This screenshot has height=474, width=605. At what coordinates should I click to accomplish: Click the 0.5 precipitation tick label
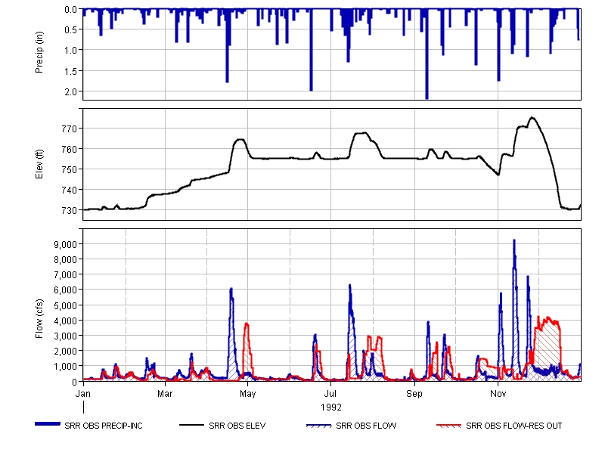[71, 29]
